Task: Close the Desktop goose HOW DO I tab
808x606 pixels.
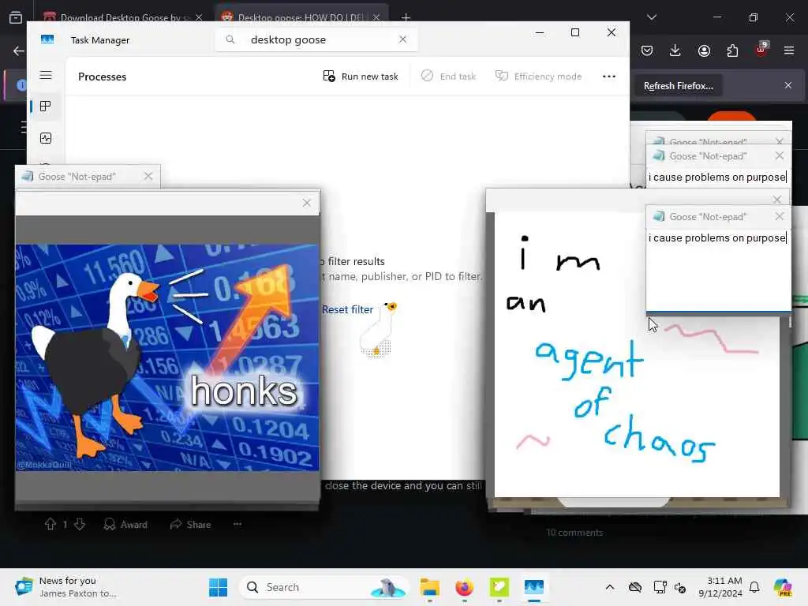Action: click(376, 17)
